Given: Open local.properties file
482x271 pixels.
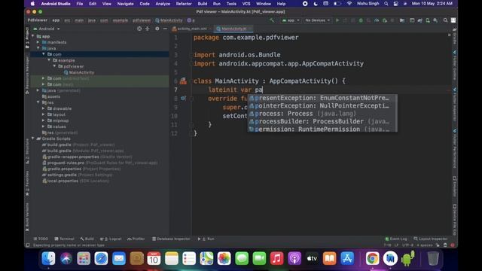Looking at the screenshot, I should point(75,181).
